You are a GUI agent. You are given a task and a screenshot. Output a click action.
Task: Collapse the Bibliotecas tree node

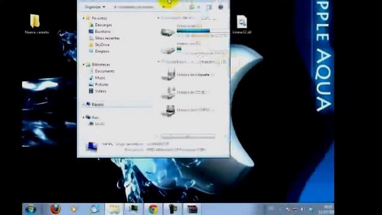pyautogui.click(x=84, y=64)
